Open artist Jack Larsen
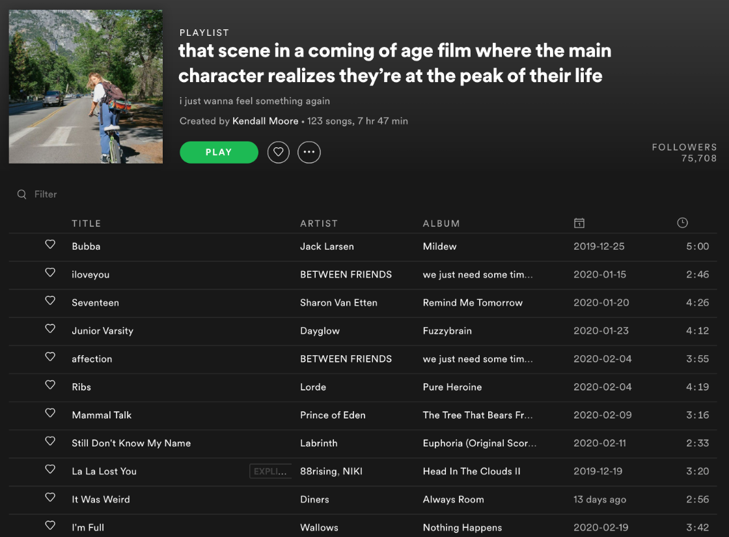Viewport: 729px width, 537px height. point(327,246)
